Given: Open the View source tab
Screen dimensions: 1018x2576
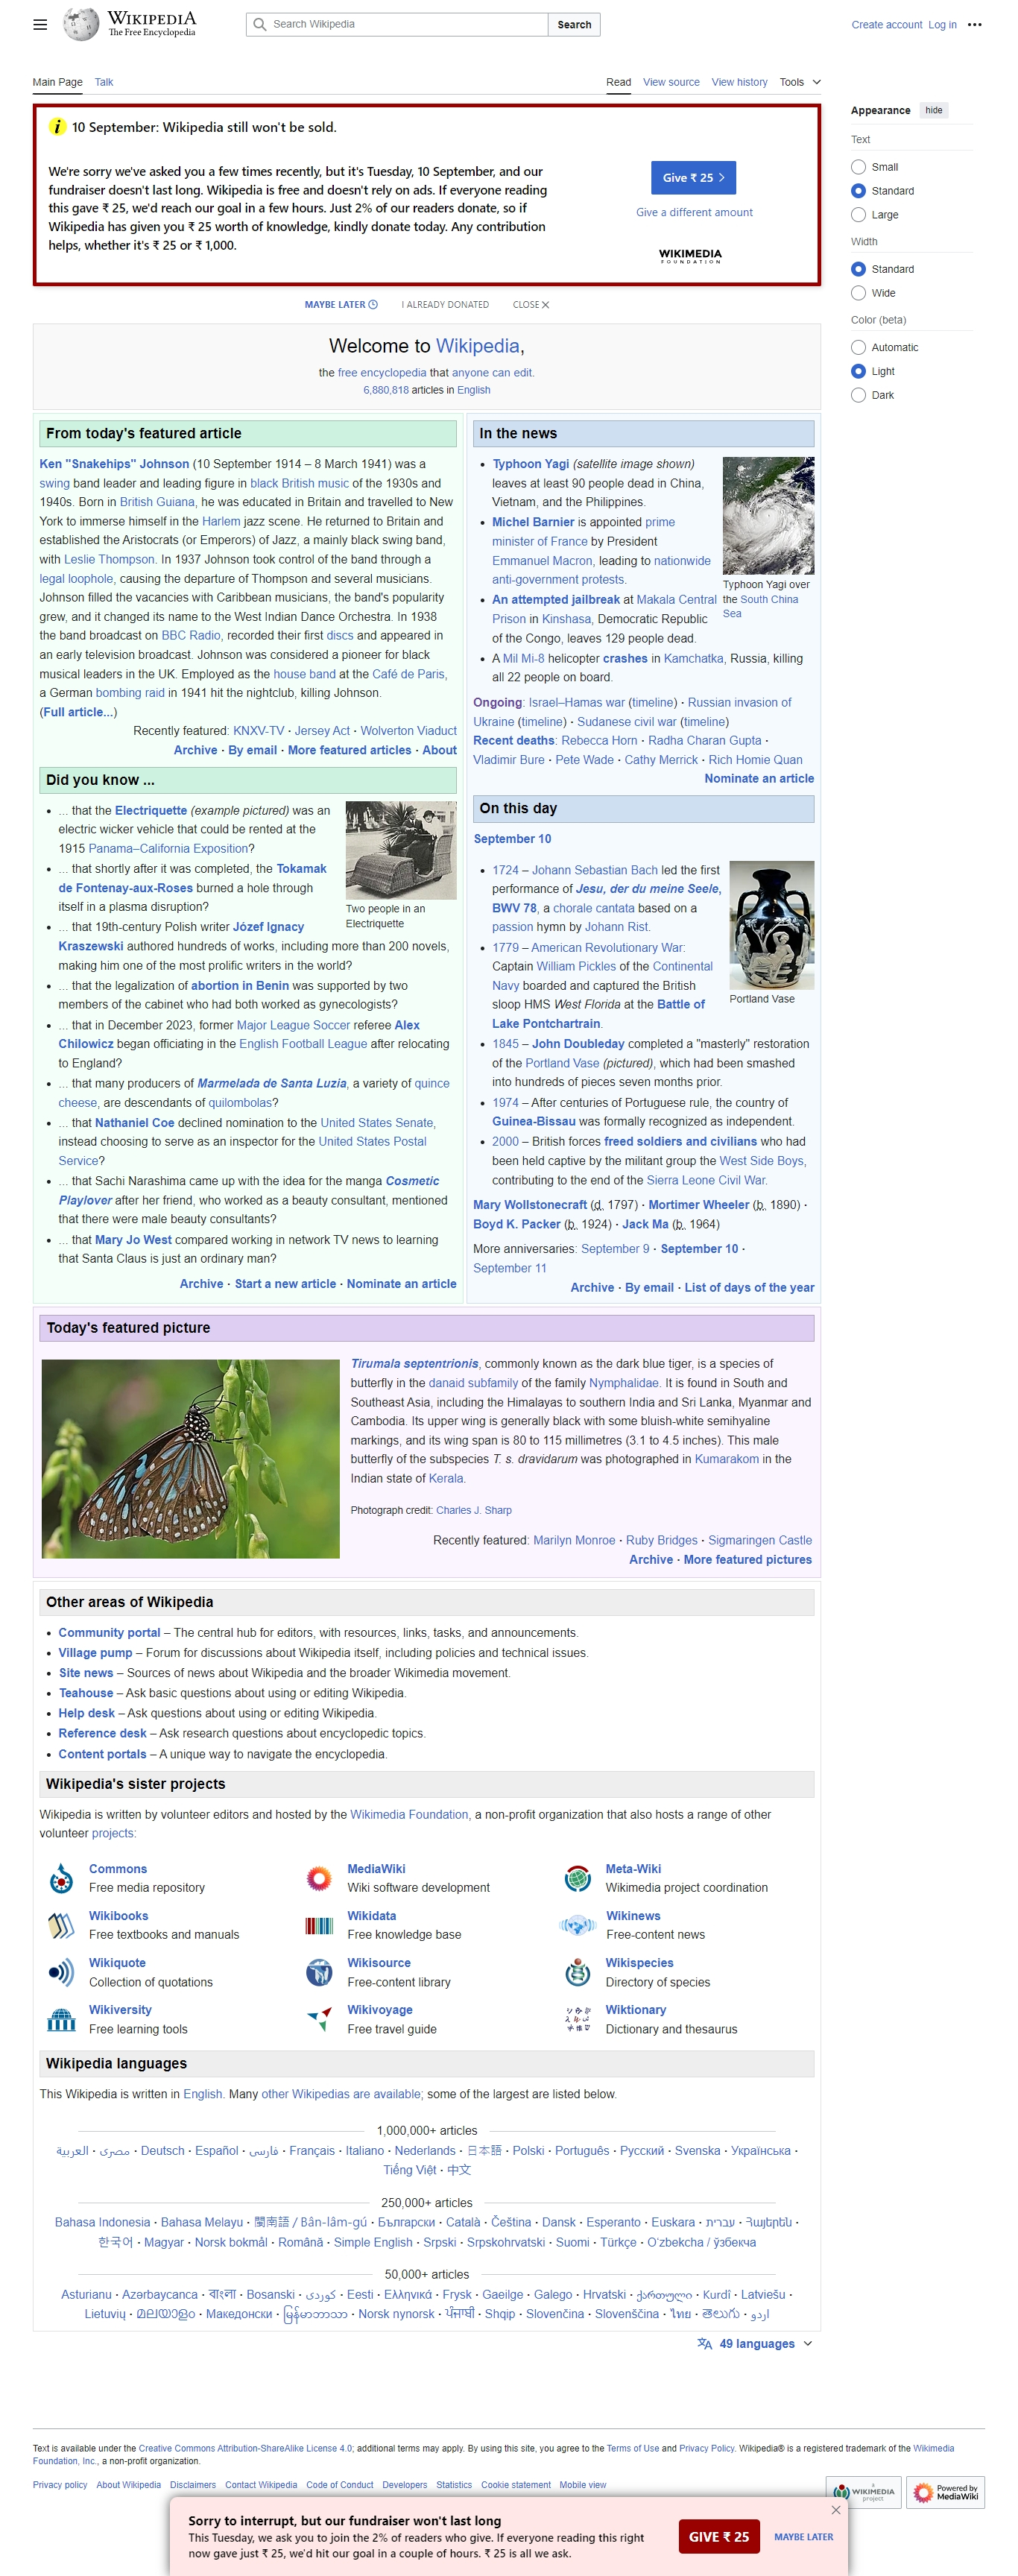Looking at the screenshot, I should click(x=671, y=82).
